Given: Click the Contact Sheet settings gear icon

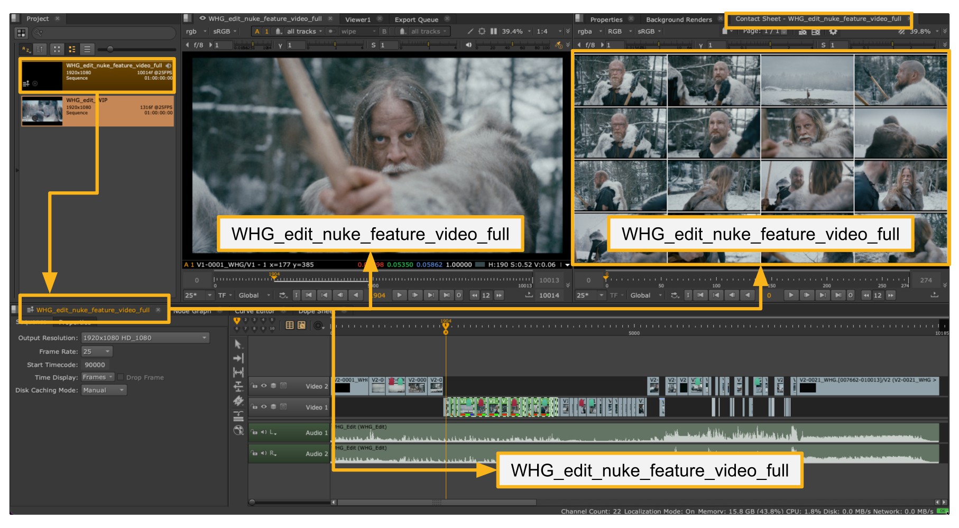Looking at the screenshot, I should tap(833, 32).
